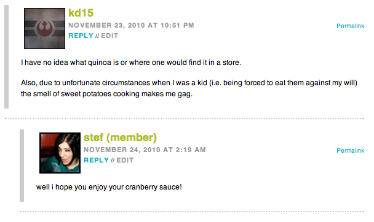Reply to kd15's comment

coord(81,36)
